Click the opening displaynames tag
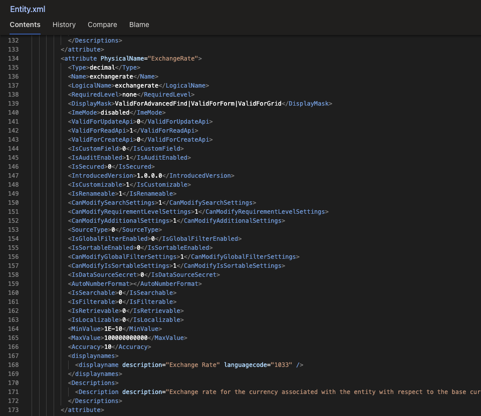 click(x=93, y=356)
